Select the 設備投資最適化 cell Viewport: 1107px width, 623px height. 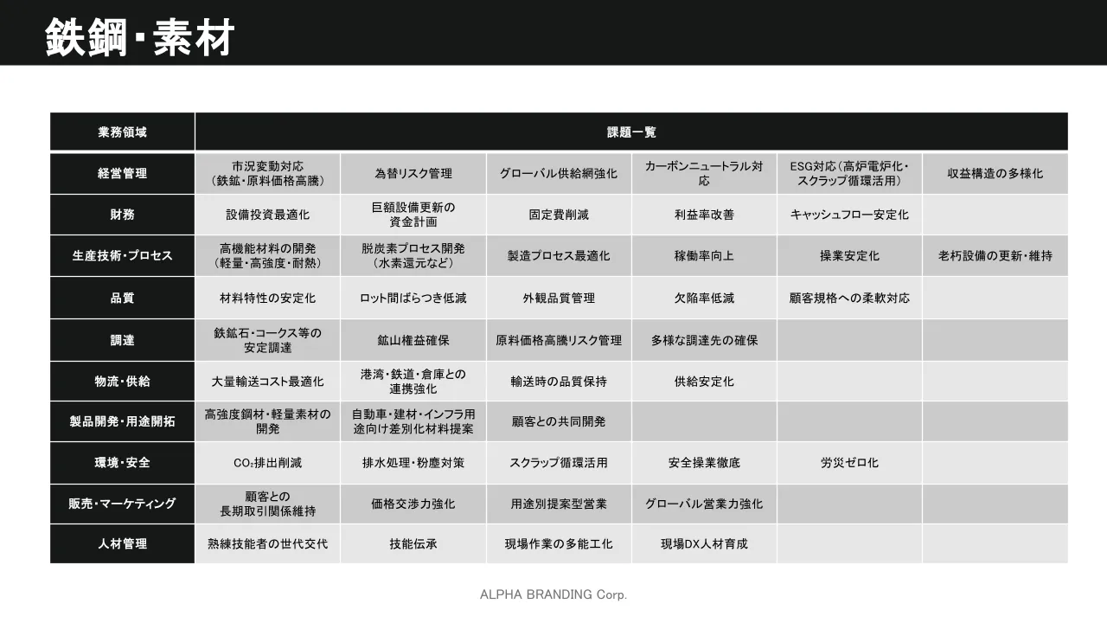267,215
